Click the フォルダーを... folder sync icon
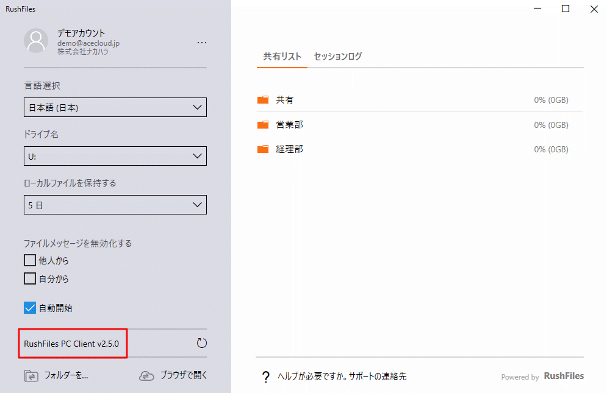 click(x=31, y=375)
